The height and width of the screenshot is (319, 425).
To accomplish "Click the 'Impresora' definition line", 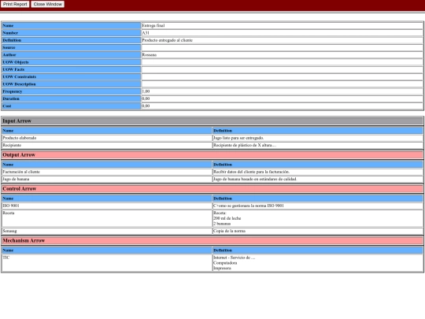I will pos(222,269).
